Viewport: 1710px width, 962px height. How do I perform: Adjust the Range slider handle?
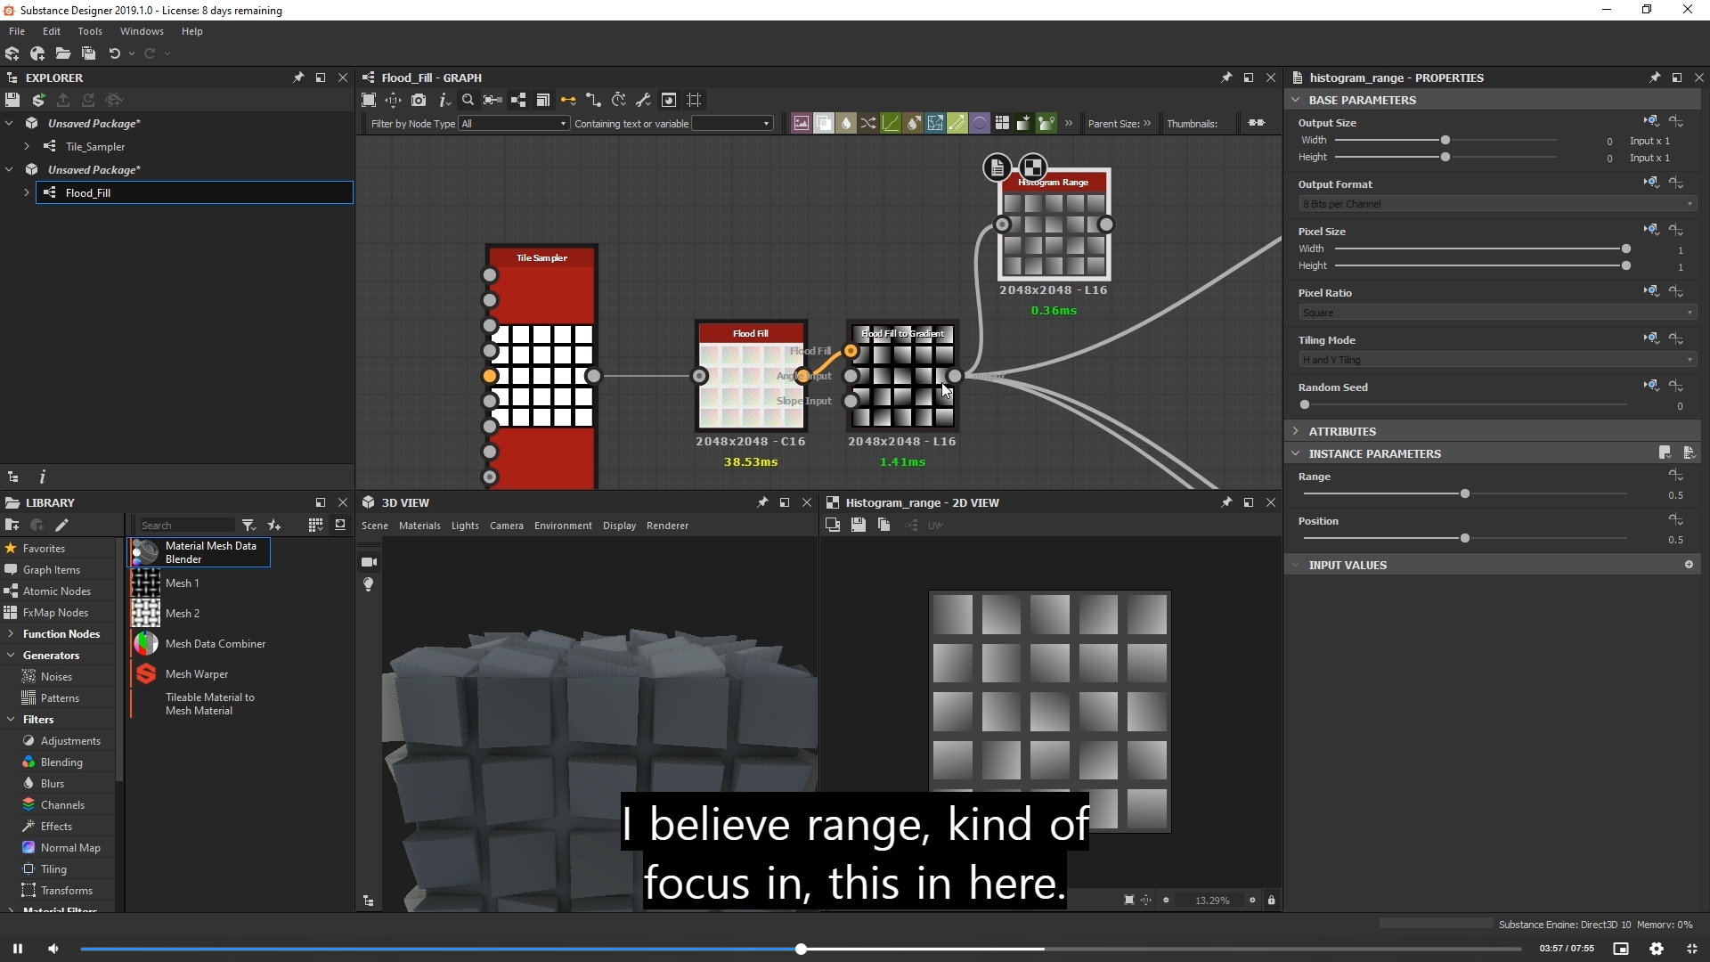pyautogui.click(x=1465, y=493)
